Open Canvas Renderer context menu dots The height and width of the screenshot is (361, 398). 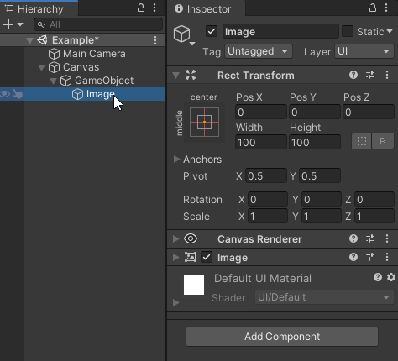pyautogui.click(x=387, y=238)
